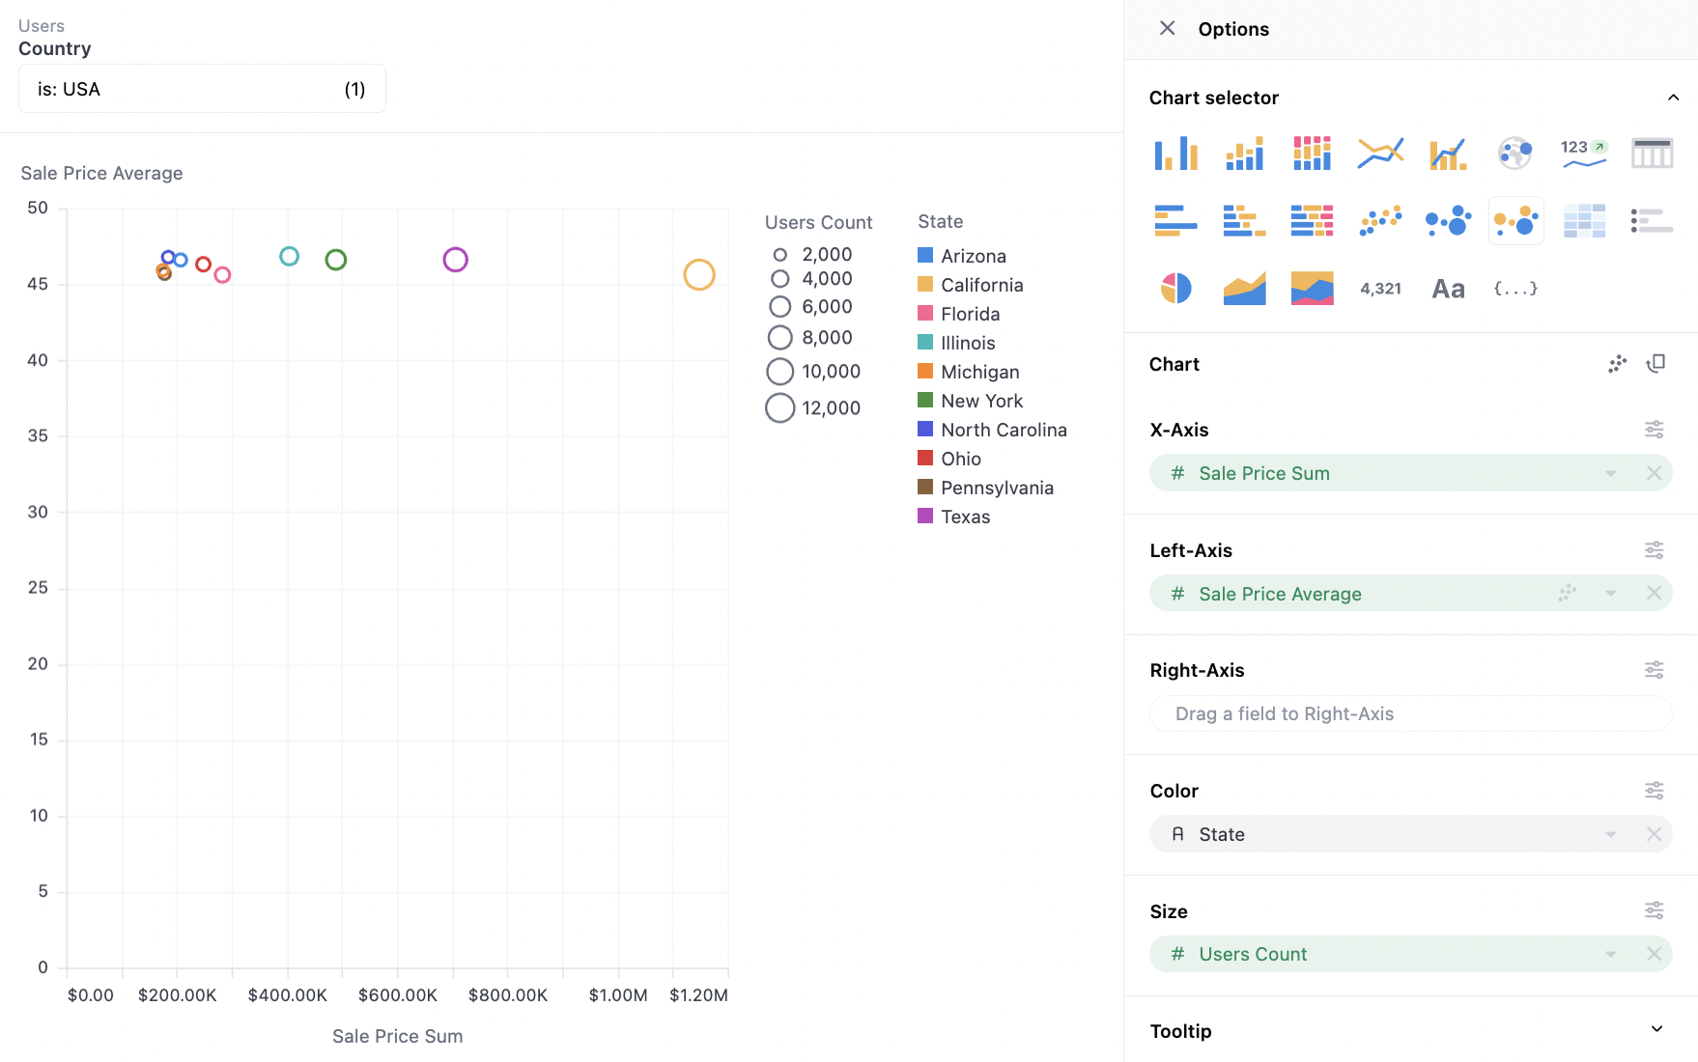This screenshot has width=1698, height=1062.
Task: Toggle New York series in legend
Action: point(981,401)
